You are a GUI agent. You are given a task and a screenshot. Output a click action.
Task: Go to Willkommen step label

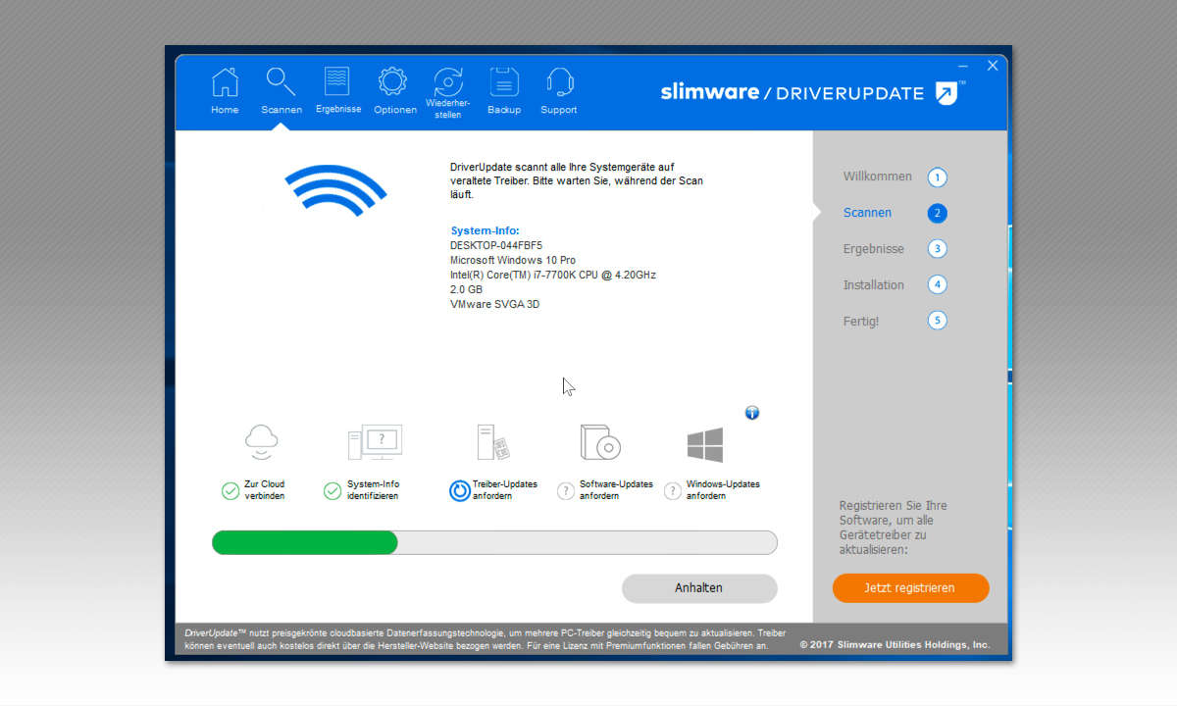(878, 176)
